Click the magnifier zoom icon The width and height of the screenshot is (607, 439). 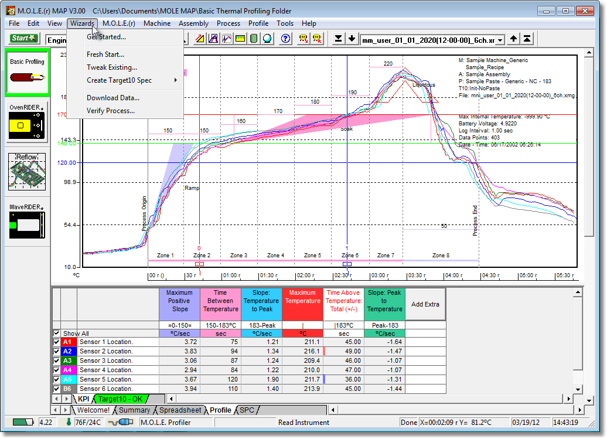267,39
